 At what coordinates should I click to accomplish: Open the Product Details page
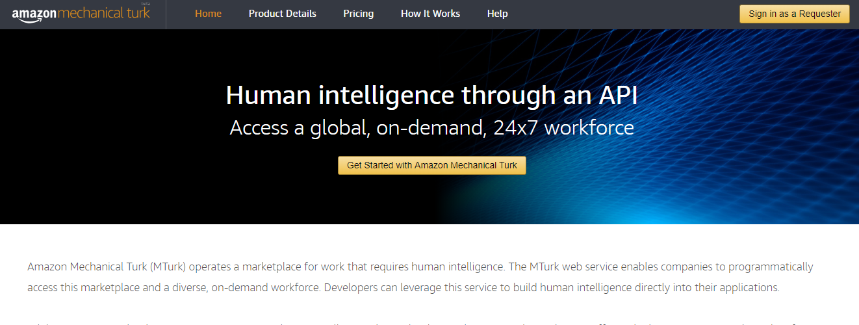pyautogui.click(x=282, y=14)
